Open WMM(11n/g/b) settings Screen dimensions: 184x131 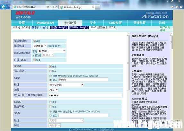click(79, 28)
